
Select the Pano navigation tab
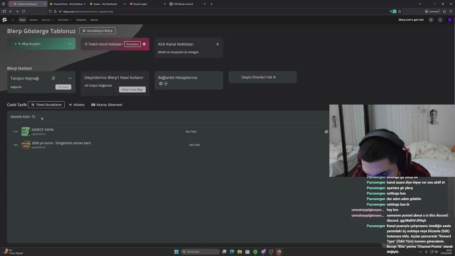22,20
